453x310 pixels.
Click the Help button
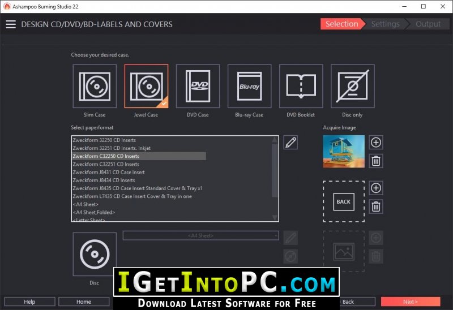click(x=29, y=302)
